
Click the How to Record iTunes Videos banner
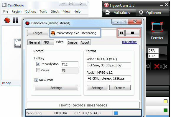pyautogui.click(x=83, y=105)
